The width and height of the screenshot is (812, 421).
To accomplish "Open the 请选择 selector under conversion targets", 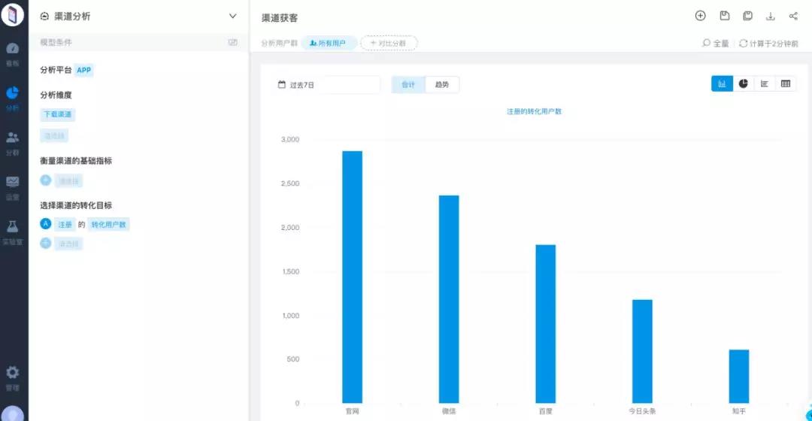I will (68, 244).
